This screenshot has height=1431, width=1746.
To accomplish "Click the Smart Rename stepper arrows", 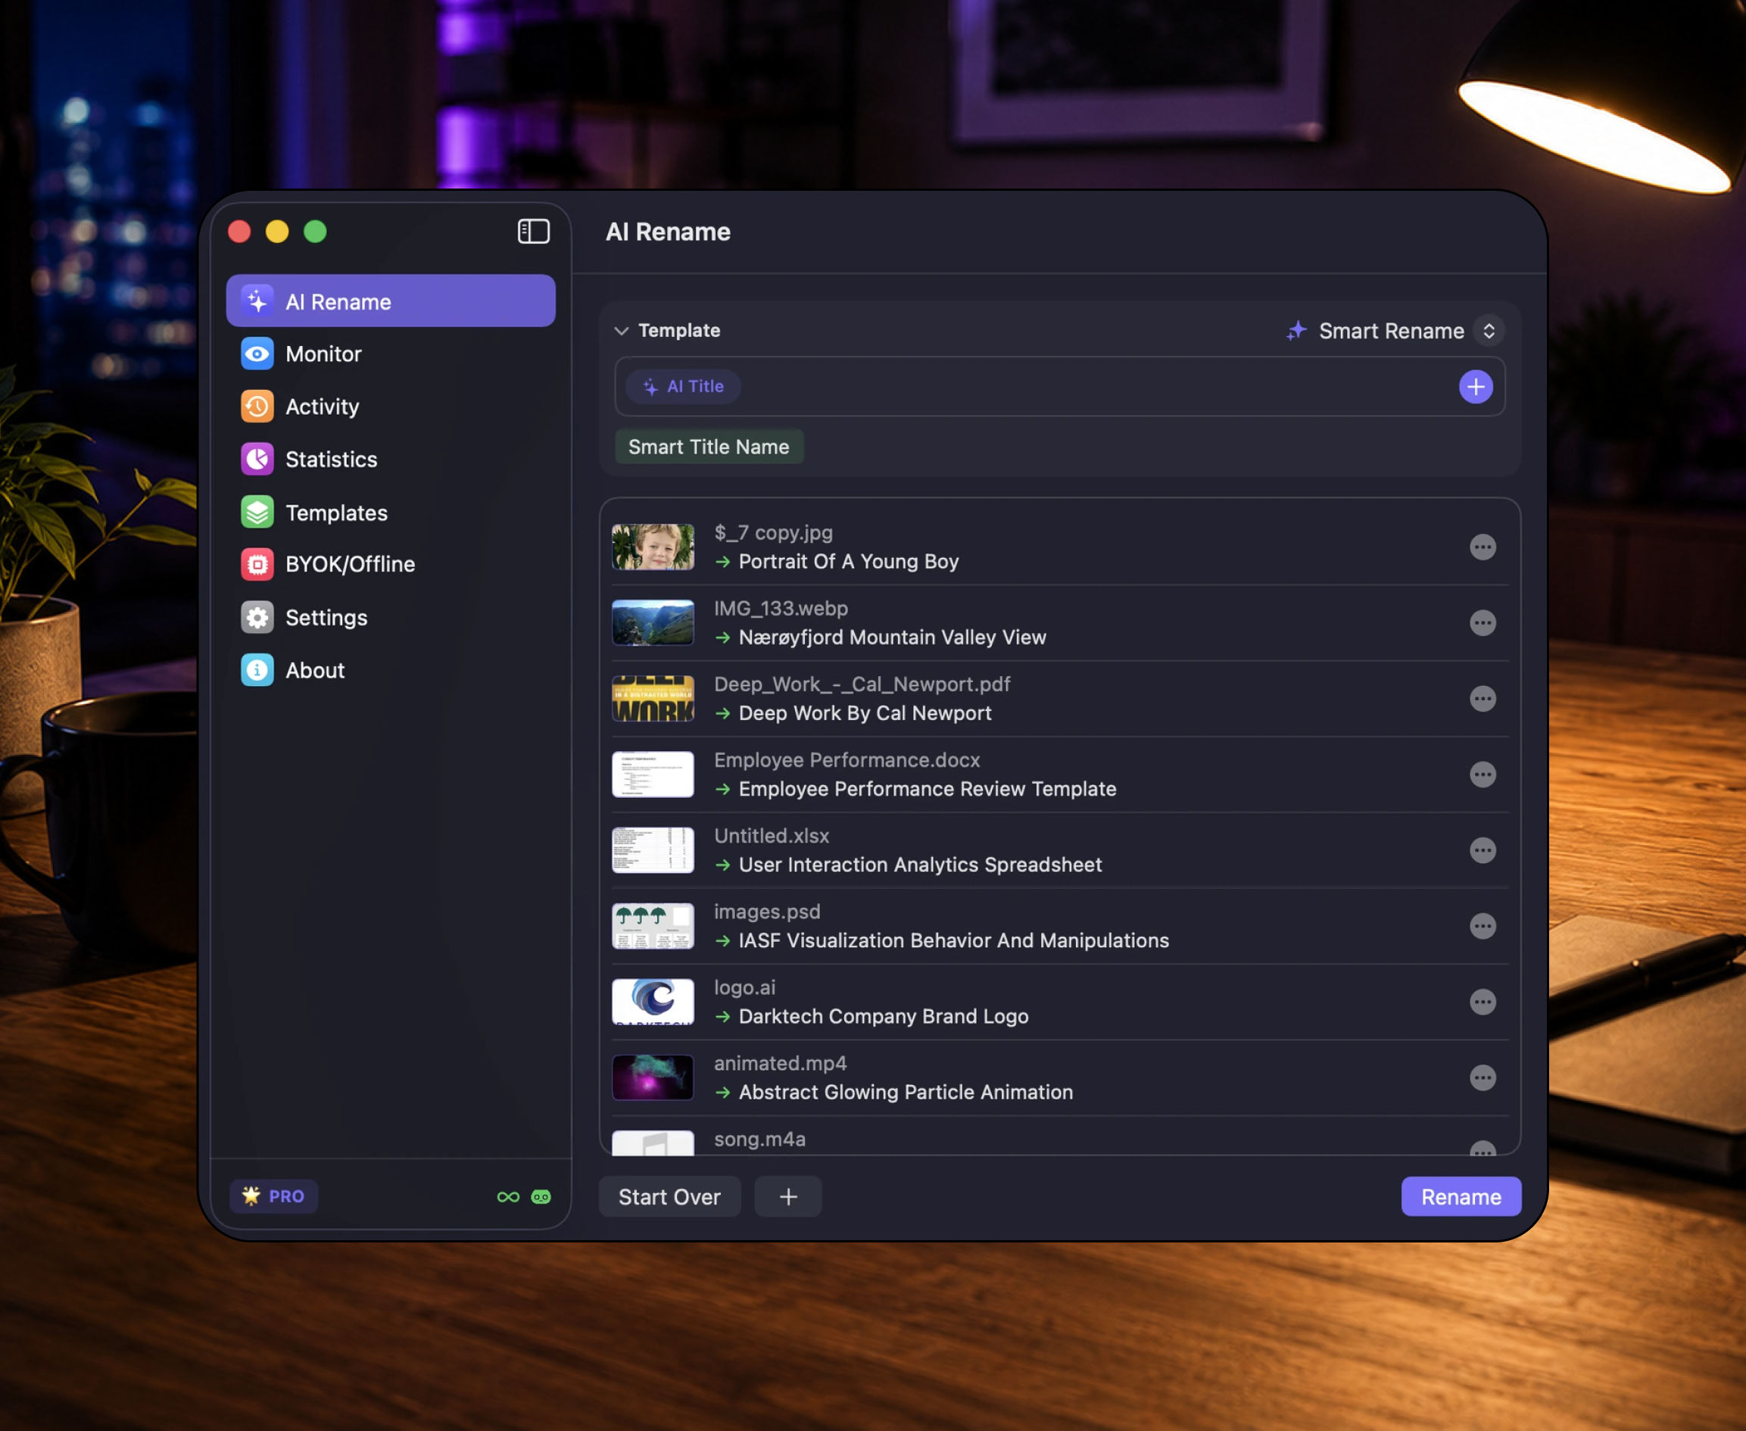I will point(1489,331).
